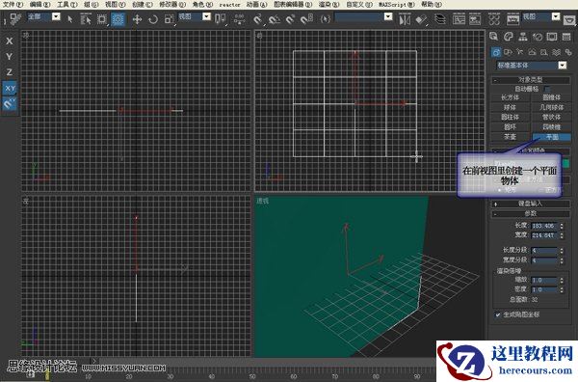Restrict to Z axis constraint
This screenshot has height=382, width=578.
click(x=10, y=72)
